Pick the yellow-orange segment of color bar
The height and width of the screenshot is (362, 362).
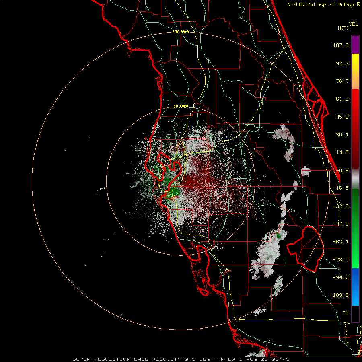point(355,72)
